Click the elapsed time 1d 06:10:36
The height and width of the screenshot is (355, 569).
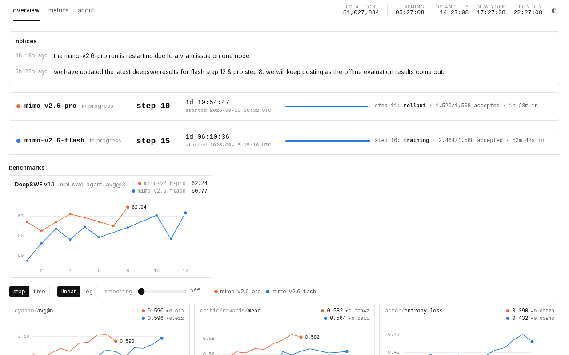point(208,137)
